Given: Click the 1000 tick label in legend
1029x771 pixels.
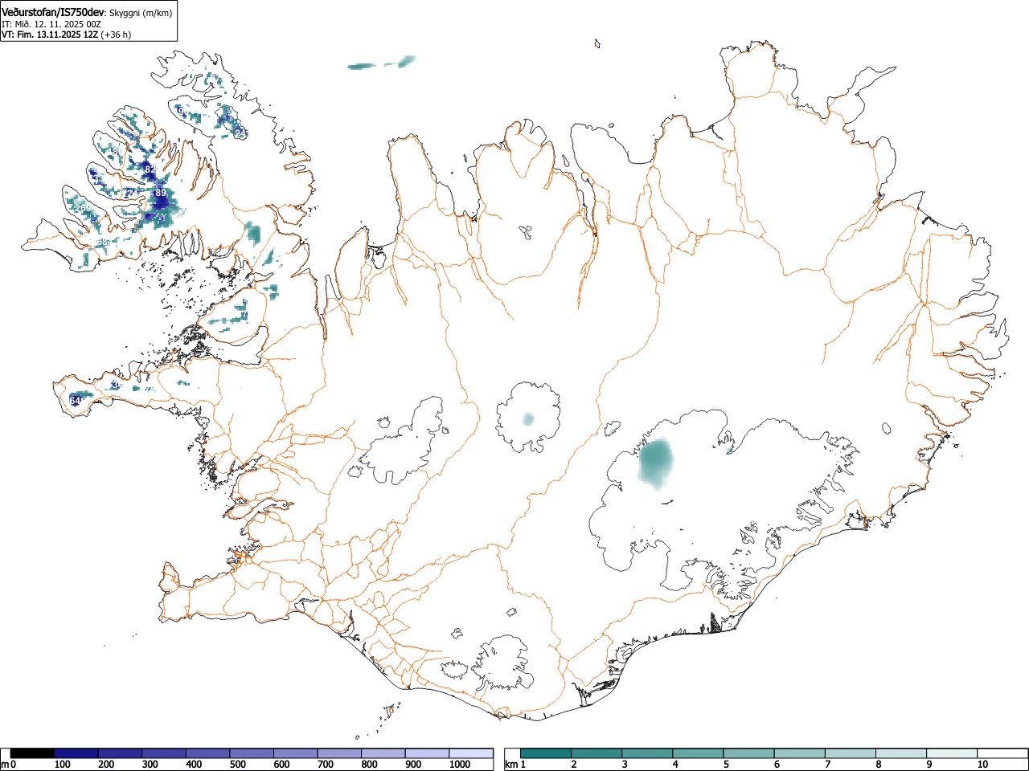Looking at the screenshot, I should pyautogui.click(x=459, y=765).
